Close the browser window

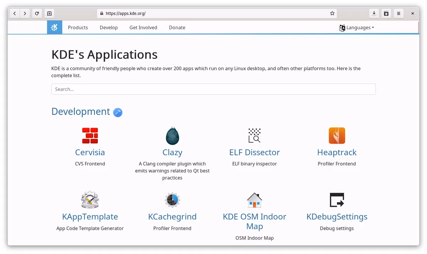click(x=413, y=14)
